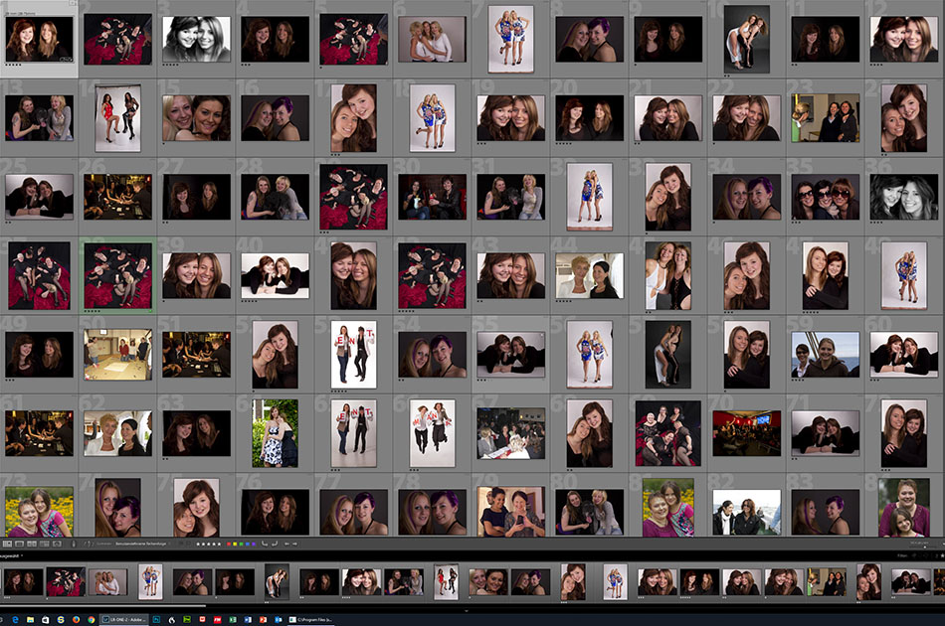The height and width of the screenshot is (626, 945).
Task: Rotate photo counter-clockwise
Action: [x=264, y=544]
